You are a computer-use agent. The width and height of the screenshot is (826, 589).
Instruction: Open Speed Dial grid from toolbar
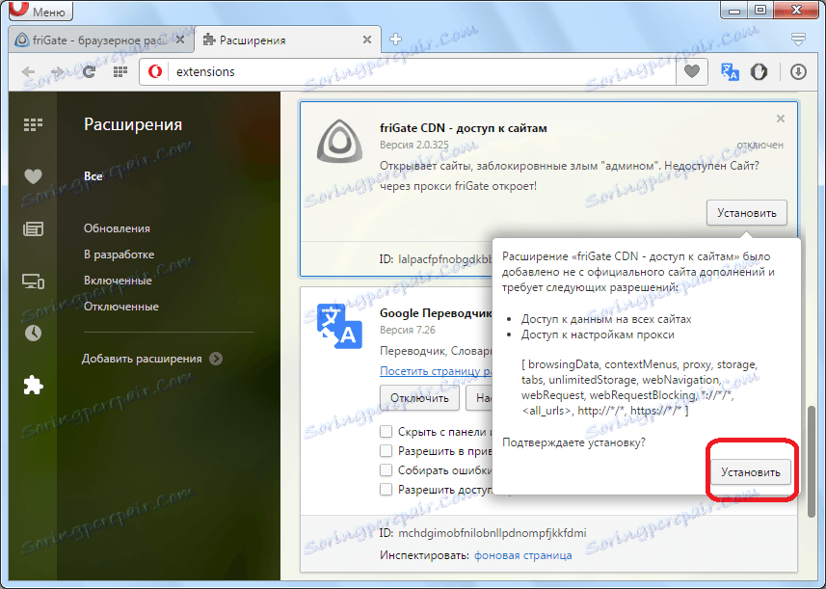tap(120, 71)
